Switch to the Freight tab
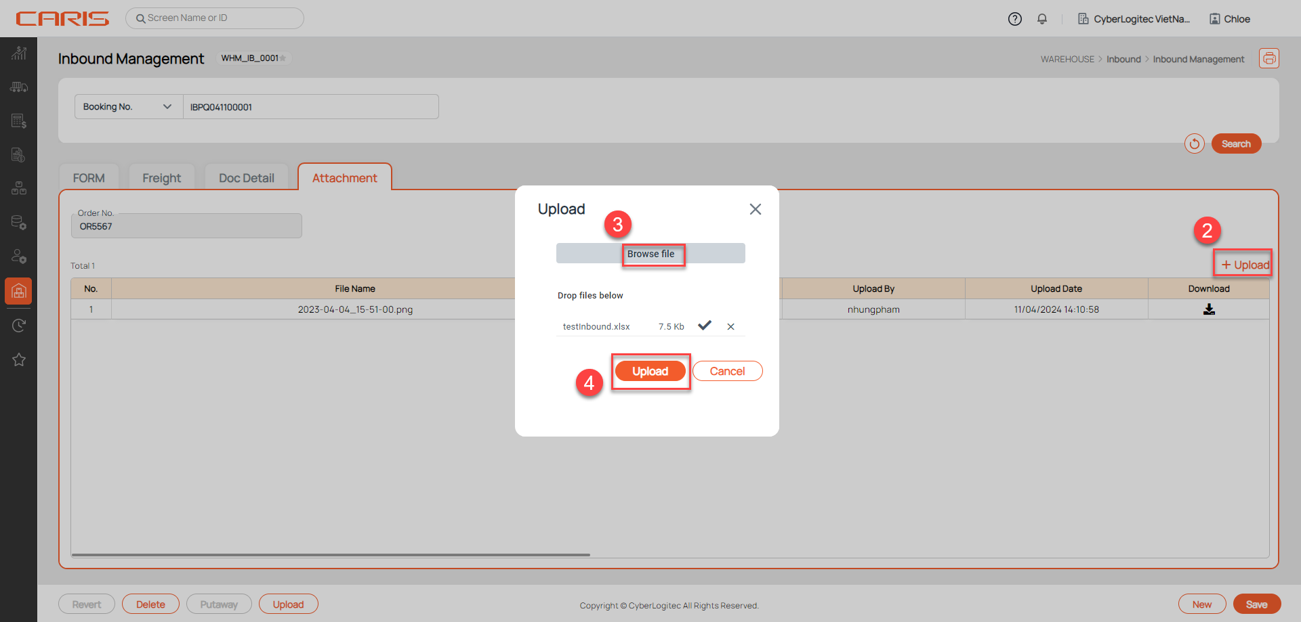The image size is (1301, 622). click(161, 178)
